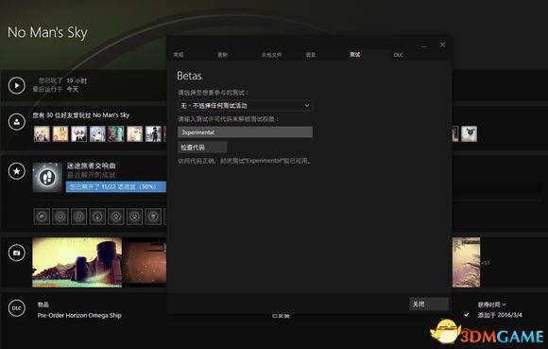Open the 获得时间 sort dropdown

[491, 305]
